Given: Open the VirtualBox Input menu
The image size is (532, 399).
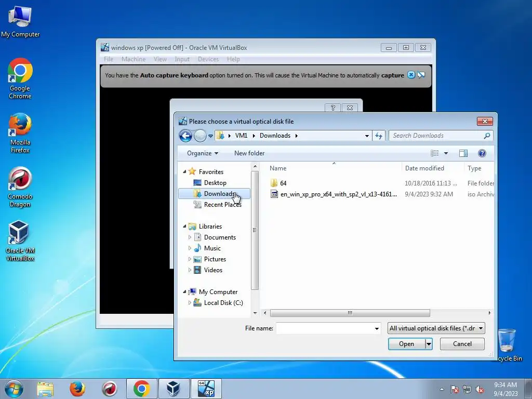Looking at the screenshot, I should (x=182, y=59).
